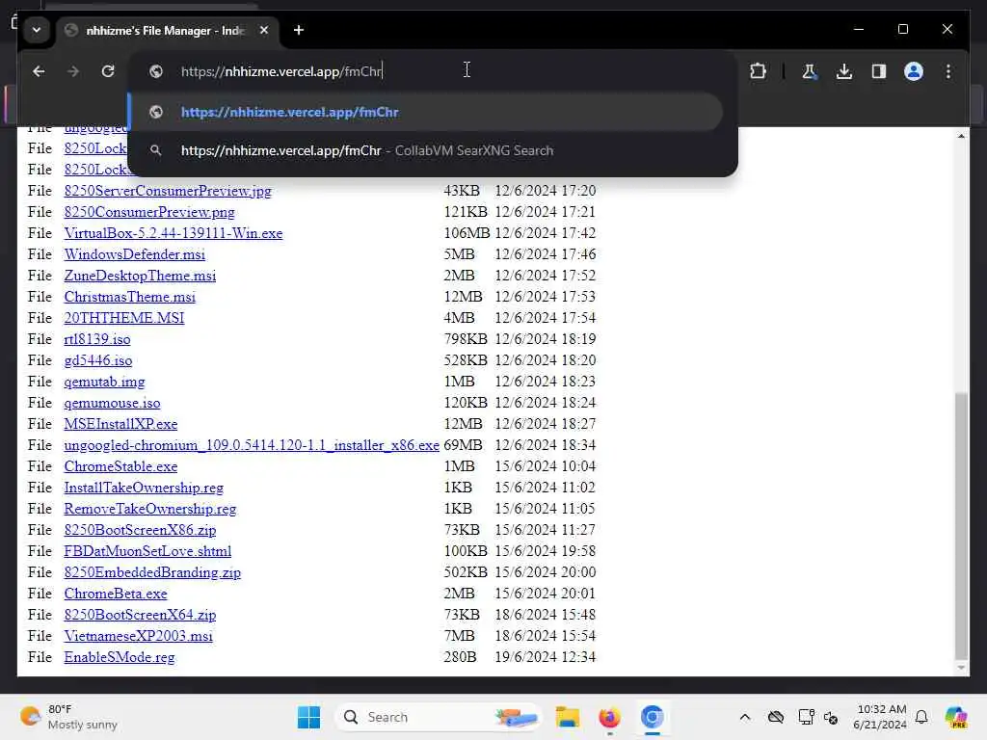Open 8250ServerConsumerPreview.jpg link
This screenshot has width=987, height=740.
tap(168, 191)
